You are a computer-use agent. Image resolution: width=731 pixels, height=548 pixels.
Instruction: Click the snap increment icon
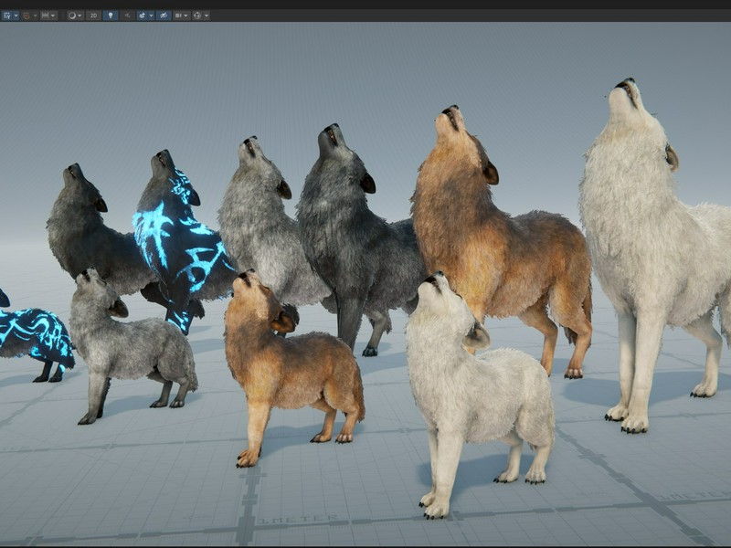[x=45, y=16]
